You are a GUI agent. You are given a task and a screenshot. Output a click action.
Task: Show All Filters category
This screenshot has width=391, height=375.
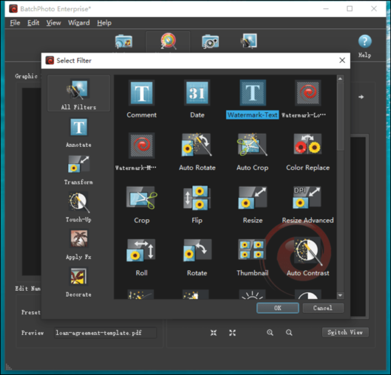(x=79, y=93)
